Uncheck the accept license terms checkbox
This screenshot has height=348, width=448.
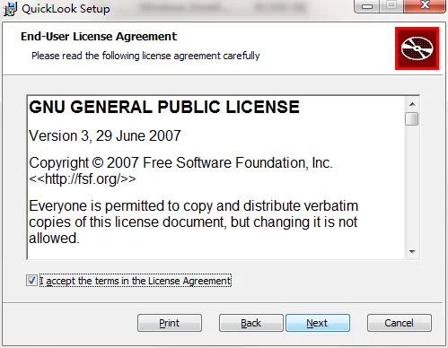31,281
